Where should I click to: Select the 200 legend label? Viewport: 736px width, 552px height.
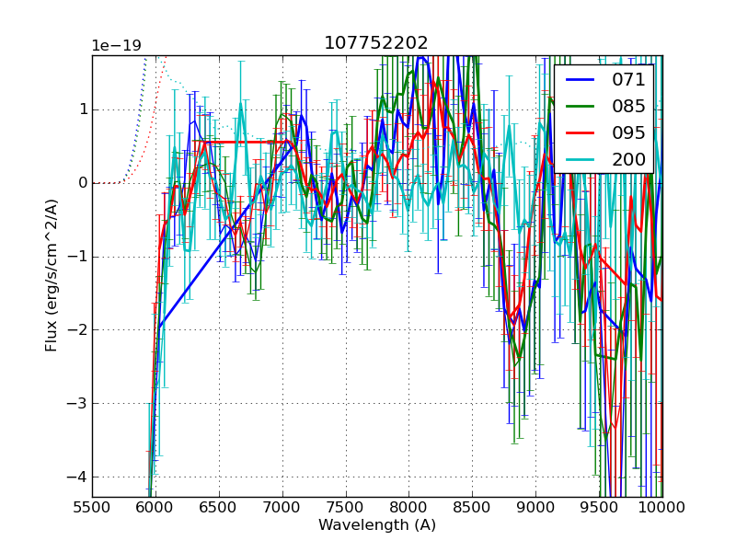pos(628,159)
